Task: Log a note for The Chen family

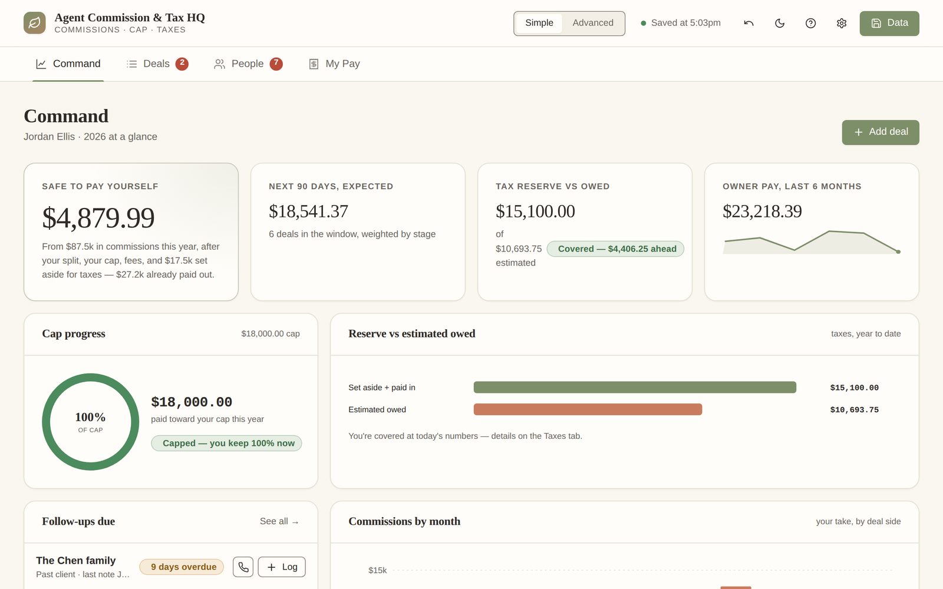Action: tap(282, 567)
